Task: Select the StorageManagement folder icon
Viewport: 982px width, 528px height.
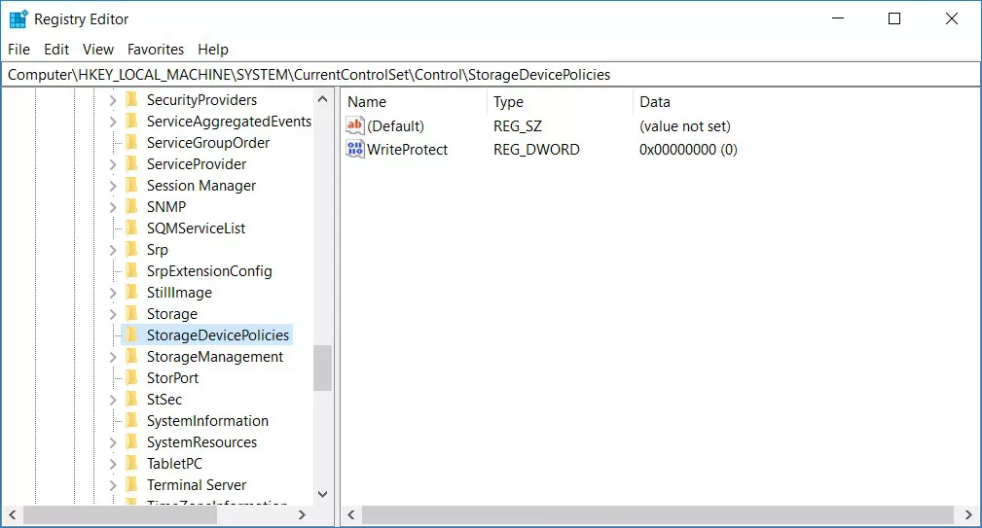Action: click(131, 356)
